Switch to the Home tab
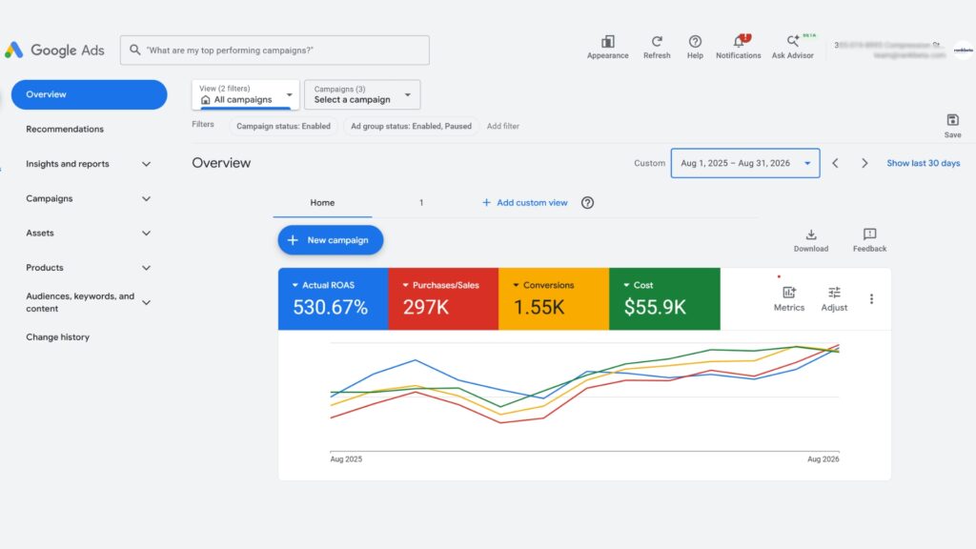 (x=322, y=203)
